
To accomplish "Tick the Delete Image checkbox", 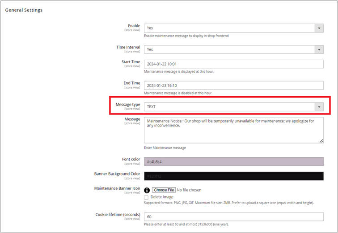I will [x=146, y=197].
